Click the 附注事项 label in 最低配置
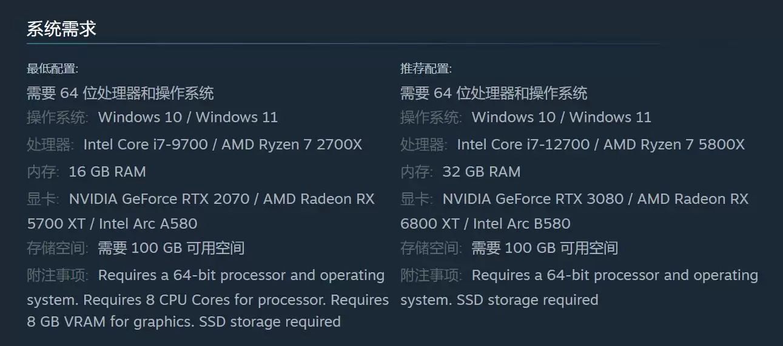783x346 pixels. pyautogui.click(x=58, y=275)
